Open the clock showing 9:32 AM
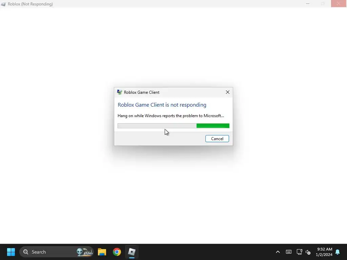347x260 pixels. click(x=324, y=252)
